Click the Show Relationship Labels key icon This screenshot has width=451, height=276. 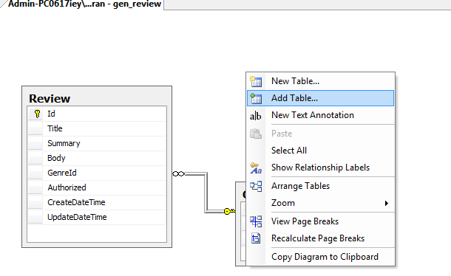coord(256,168)
